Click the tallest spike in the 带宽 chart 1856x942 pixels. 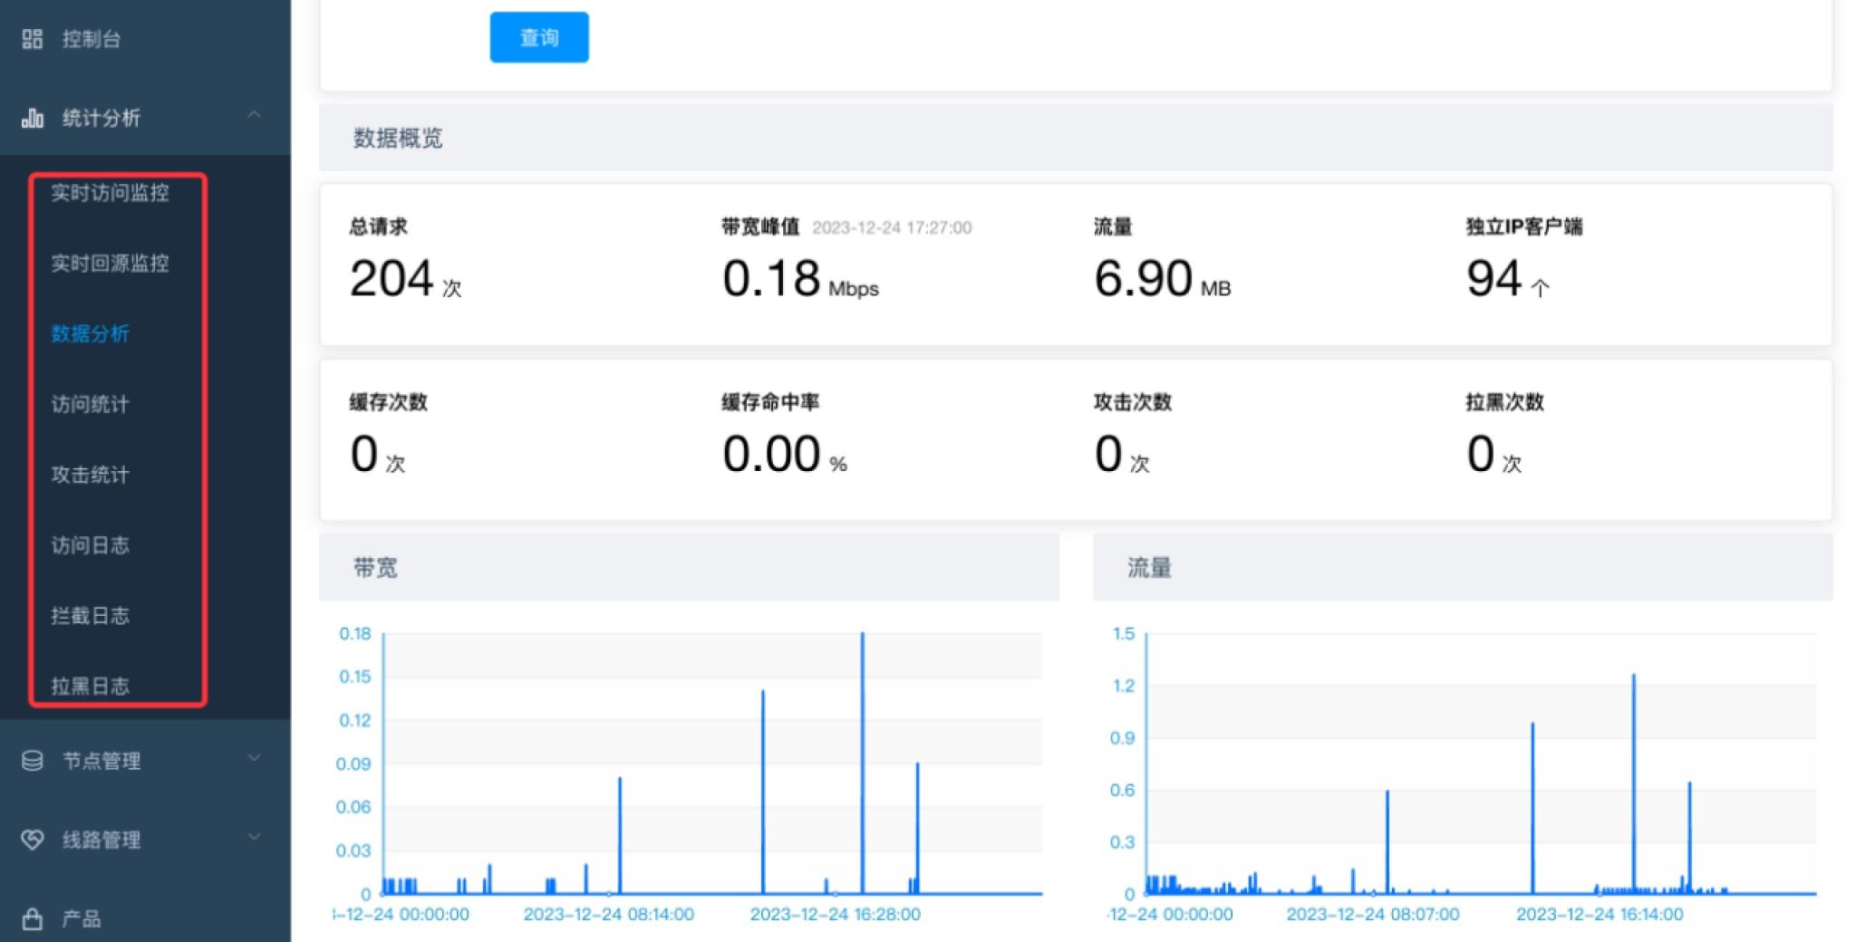tap(862, 761)
